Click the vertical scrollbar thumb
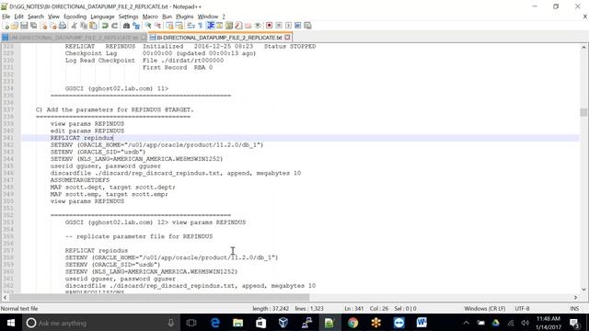Viewport: 589px width, 331px height. [583, 112]
